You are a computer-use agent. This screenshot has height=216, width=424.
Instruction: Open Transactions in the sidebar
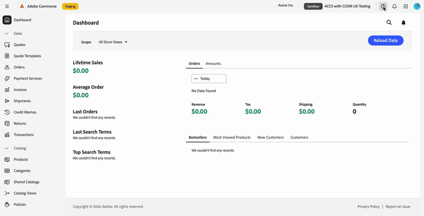click(24, 135)
